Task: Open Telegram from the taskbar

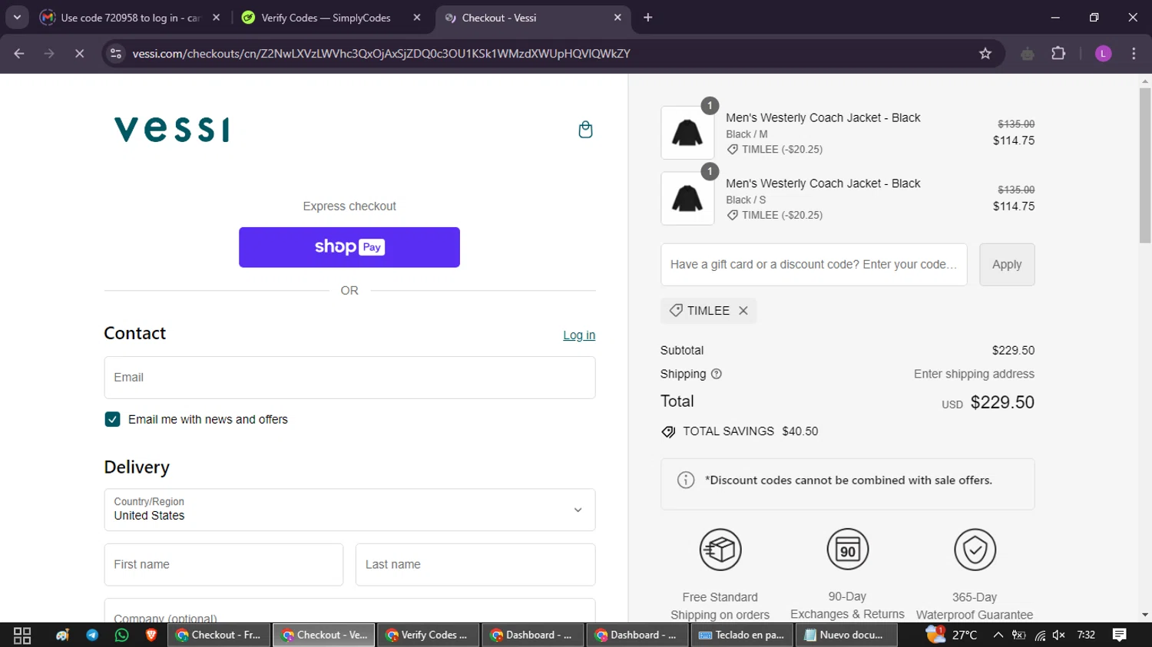Action: [92, 635]
